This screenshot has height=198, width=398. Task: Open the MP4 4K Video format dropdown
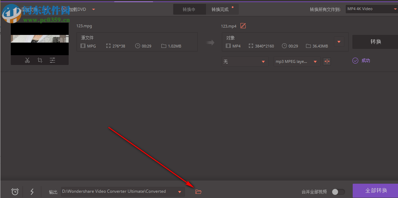click(372, 9)
